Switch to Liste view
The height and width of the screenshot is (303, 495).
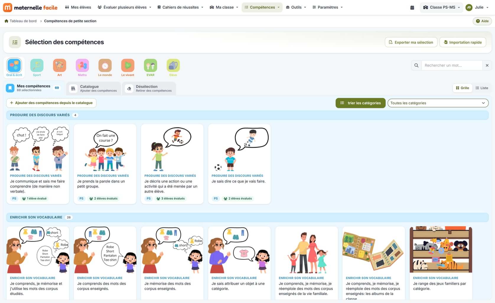pos(482,88)
